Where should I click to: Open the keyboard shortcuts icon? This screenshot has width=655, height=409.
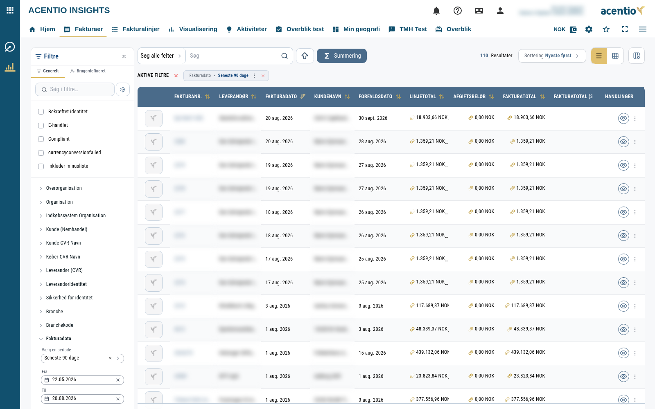tap(479, 11)
